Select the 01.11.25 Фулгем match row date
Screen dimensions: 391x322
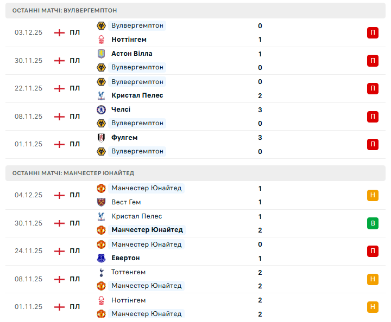(x=28, y=144)
